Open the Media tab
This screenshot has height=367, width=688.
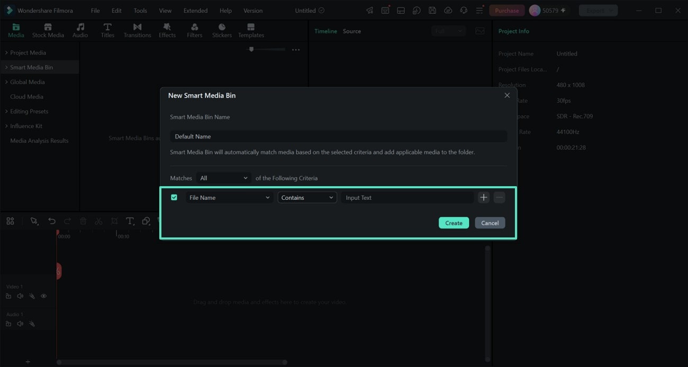click(16, 31)
